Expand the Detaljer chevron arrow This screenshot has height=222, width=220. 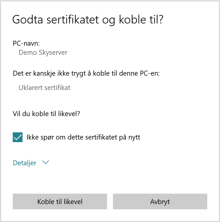(x=45, y=163)
